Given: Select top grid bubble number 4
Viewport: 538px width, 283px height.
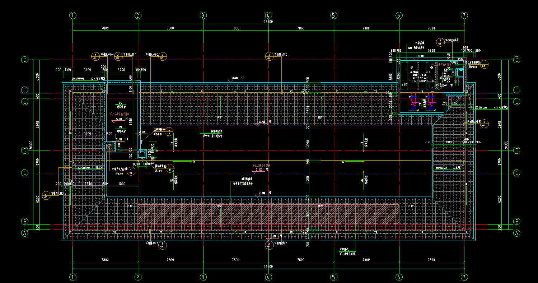Looking at the screenshot, I should coord(268,15).
